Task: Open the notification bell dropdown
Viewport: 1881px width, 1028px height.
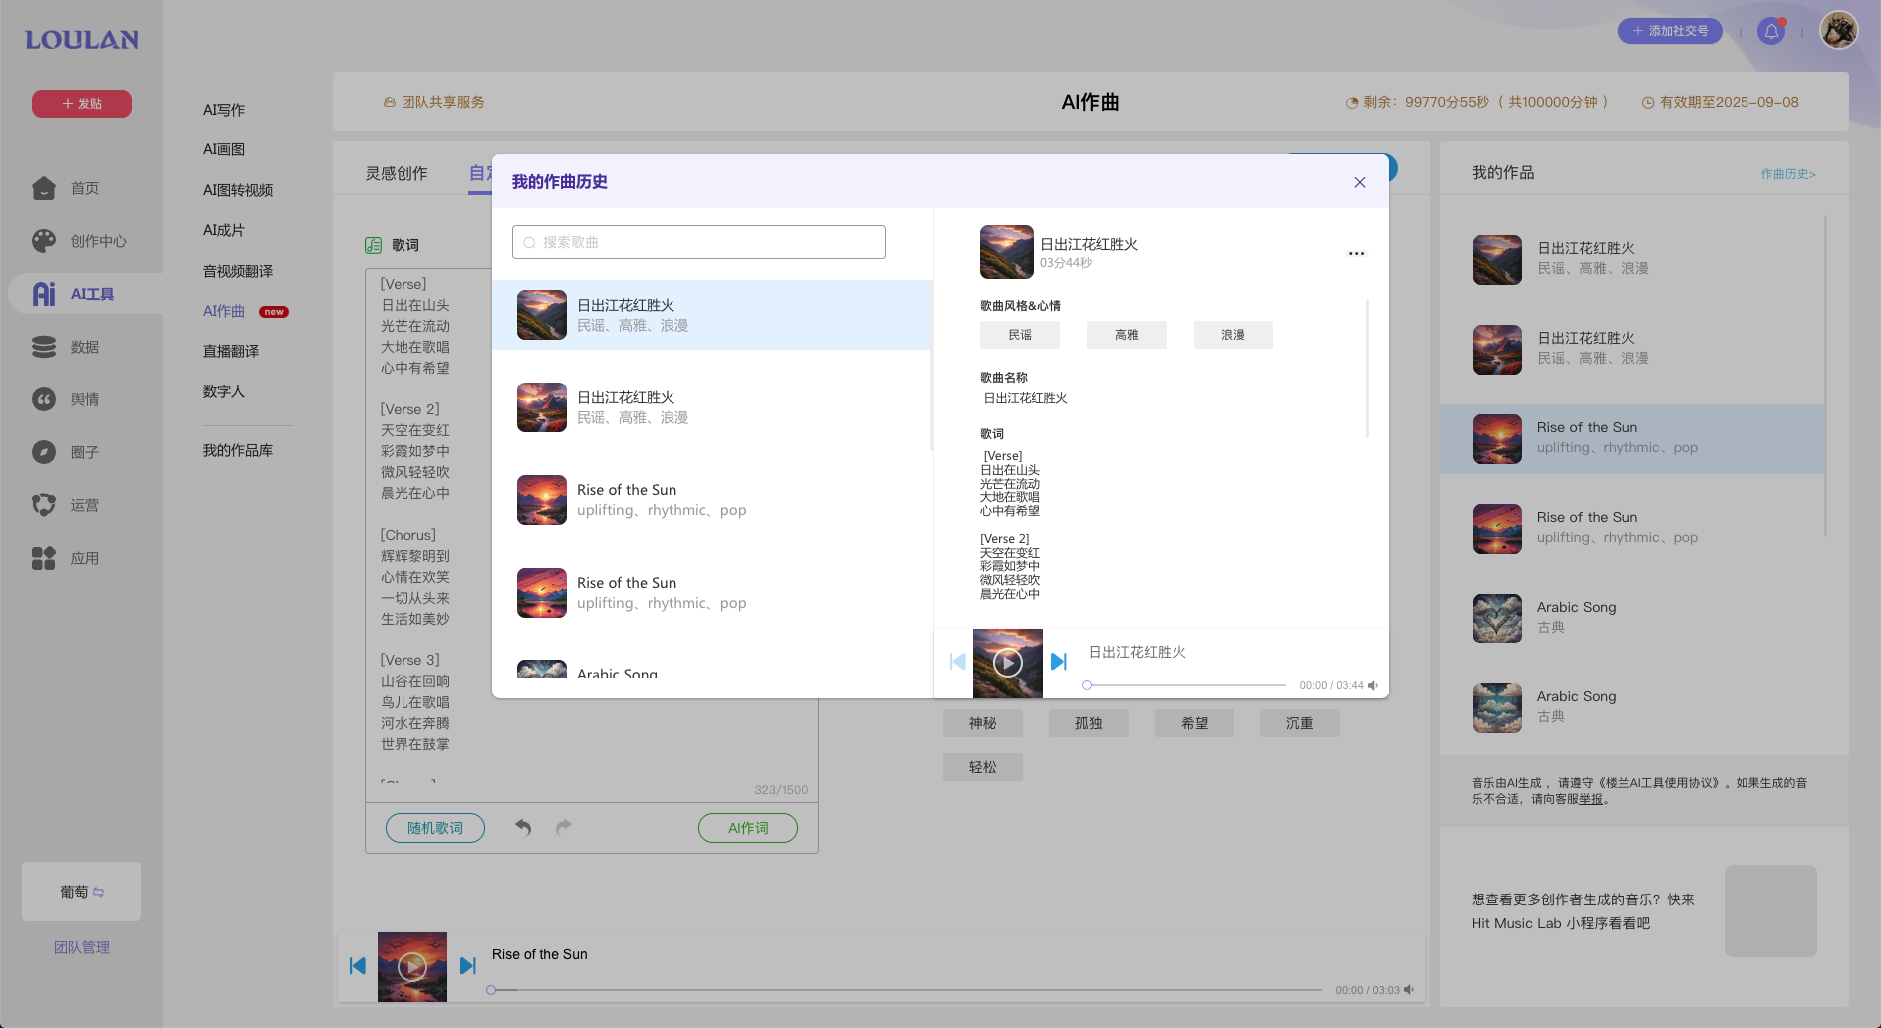Action: 1771,31
